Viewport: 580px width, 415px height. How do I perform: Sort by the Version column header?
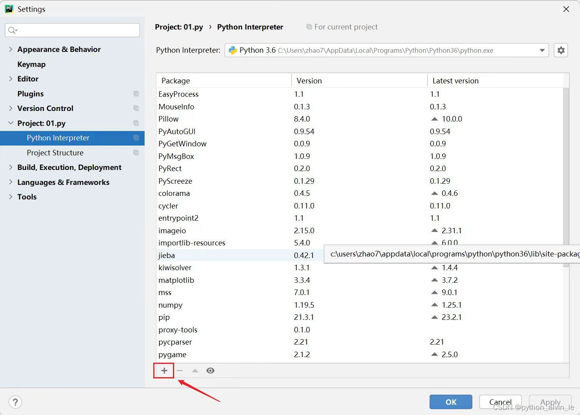click(x=359, y=81)
